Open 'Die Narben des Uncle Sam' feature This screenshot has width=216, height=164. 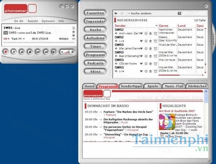[x=128, y=112]
